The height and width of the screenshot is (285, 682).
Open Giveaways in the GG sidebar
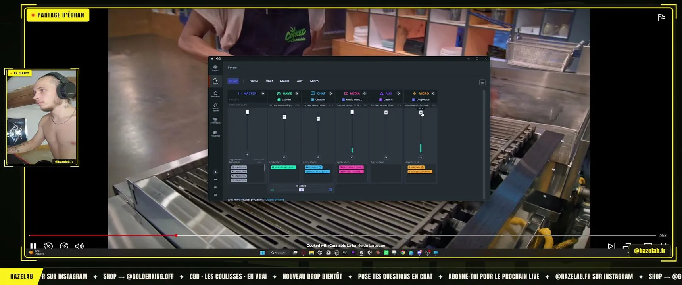point(215,120)
